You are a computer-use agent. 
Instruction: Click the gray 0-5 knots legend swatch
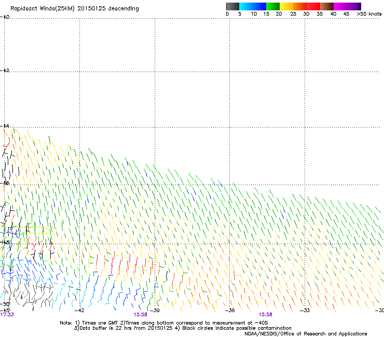(232, 6)
